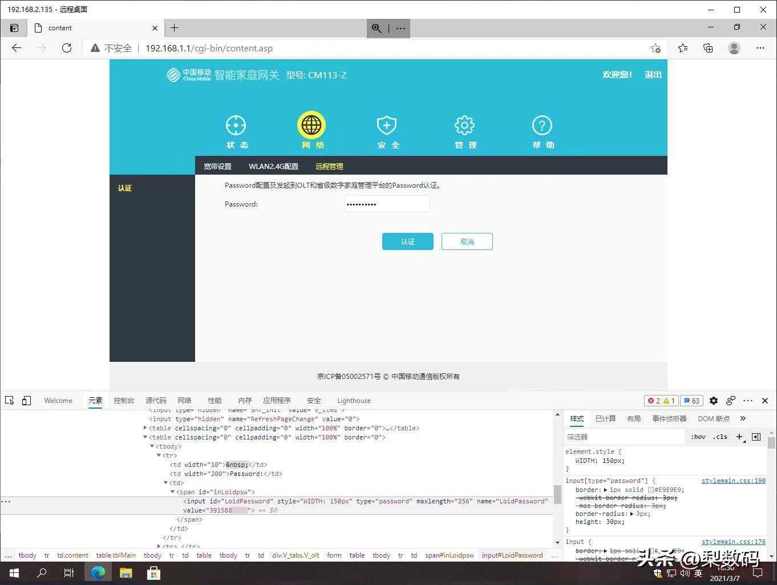Screen dimensions: 777x585
Task: Open the 源代码 sources tab
Action: 156,401
